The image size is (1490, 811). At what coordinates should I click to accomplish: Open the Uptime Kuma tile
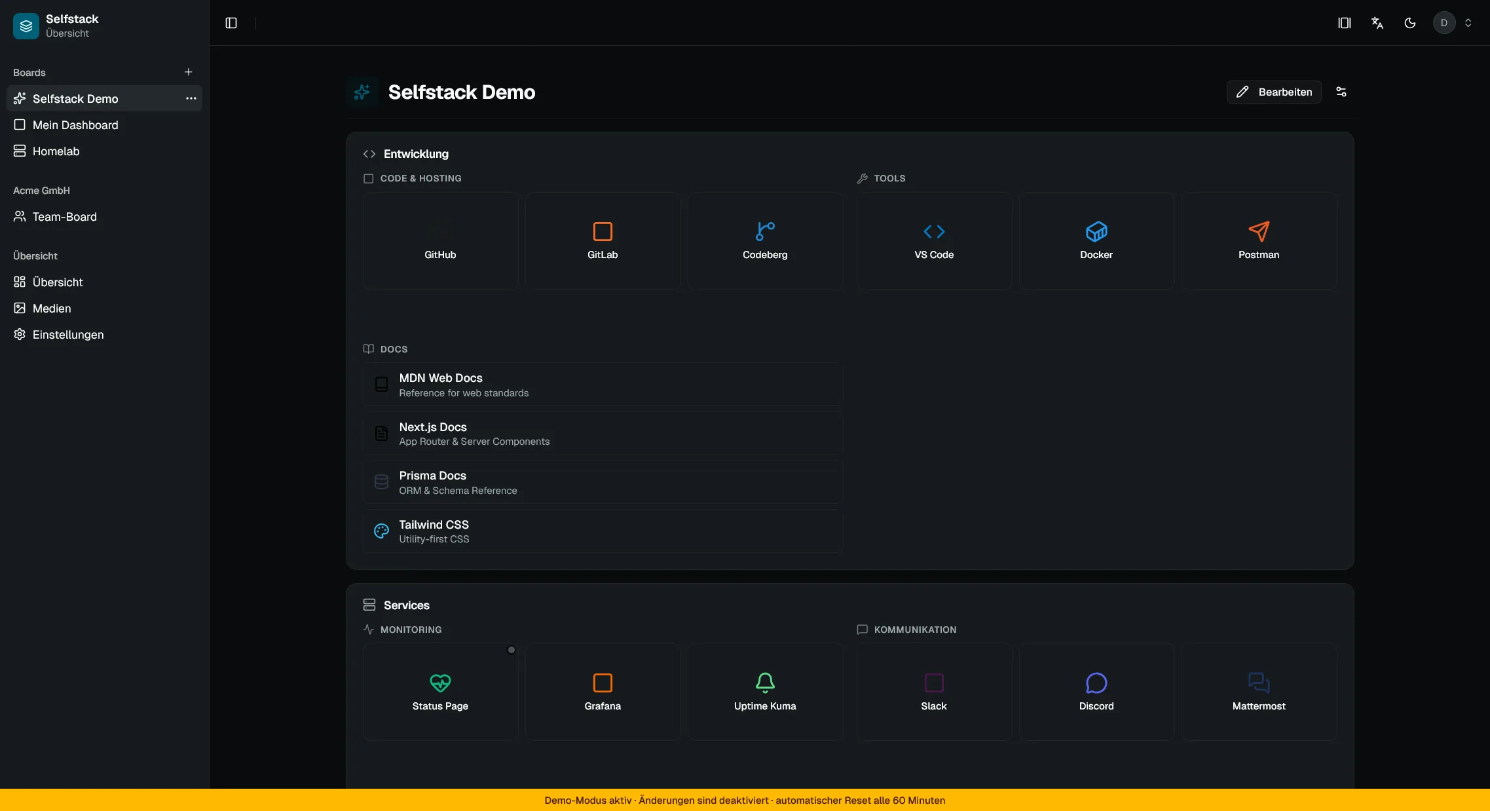pyautogui.click(x=765, y=692)
